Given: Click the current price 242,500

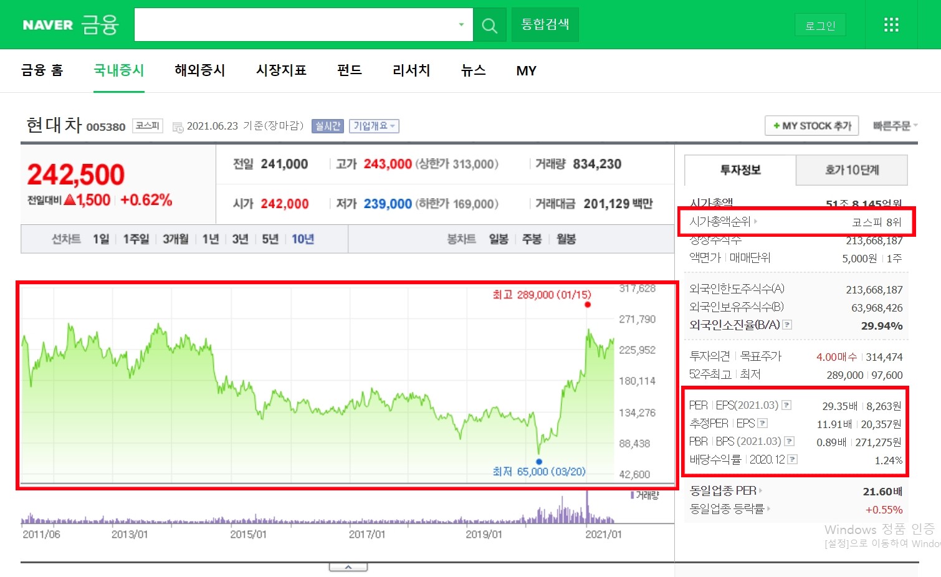Looking at the screenshot, I should click(76, 174).
